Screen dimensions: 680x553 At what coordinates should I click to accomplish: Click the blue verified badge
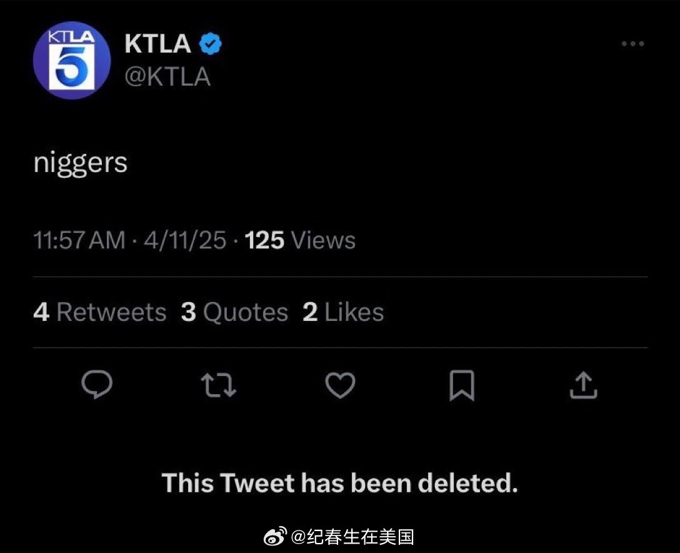coord(211,44)
